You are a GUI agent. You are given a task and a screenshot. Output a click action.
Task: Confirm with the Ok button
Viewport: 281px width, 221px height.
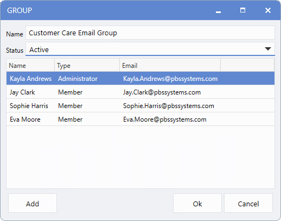[x=197, y=204]
